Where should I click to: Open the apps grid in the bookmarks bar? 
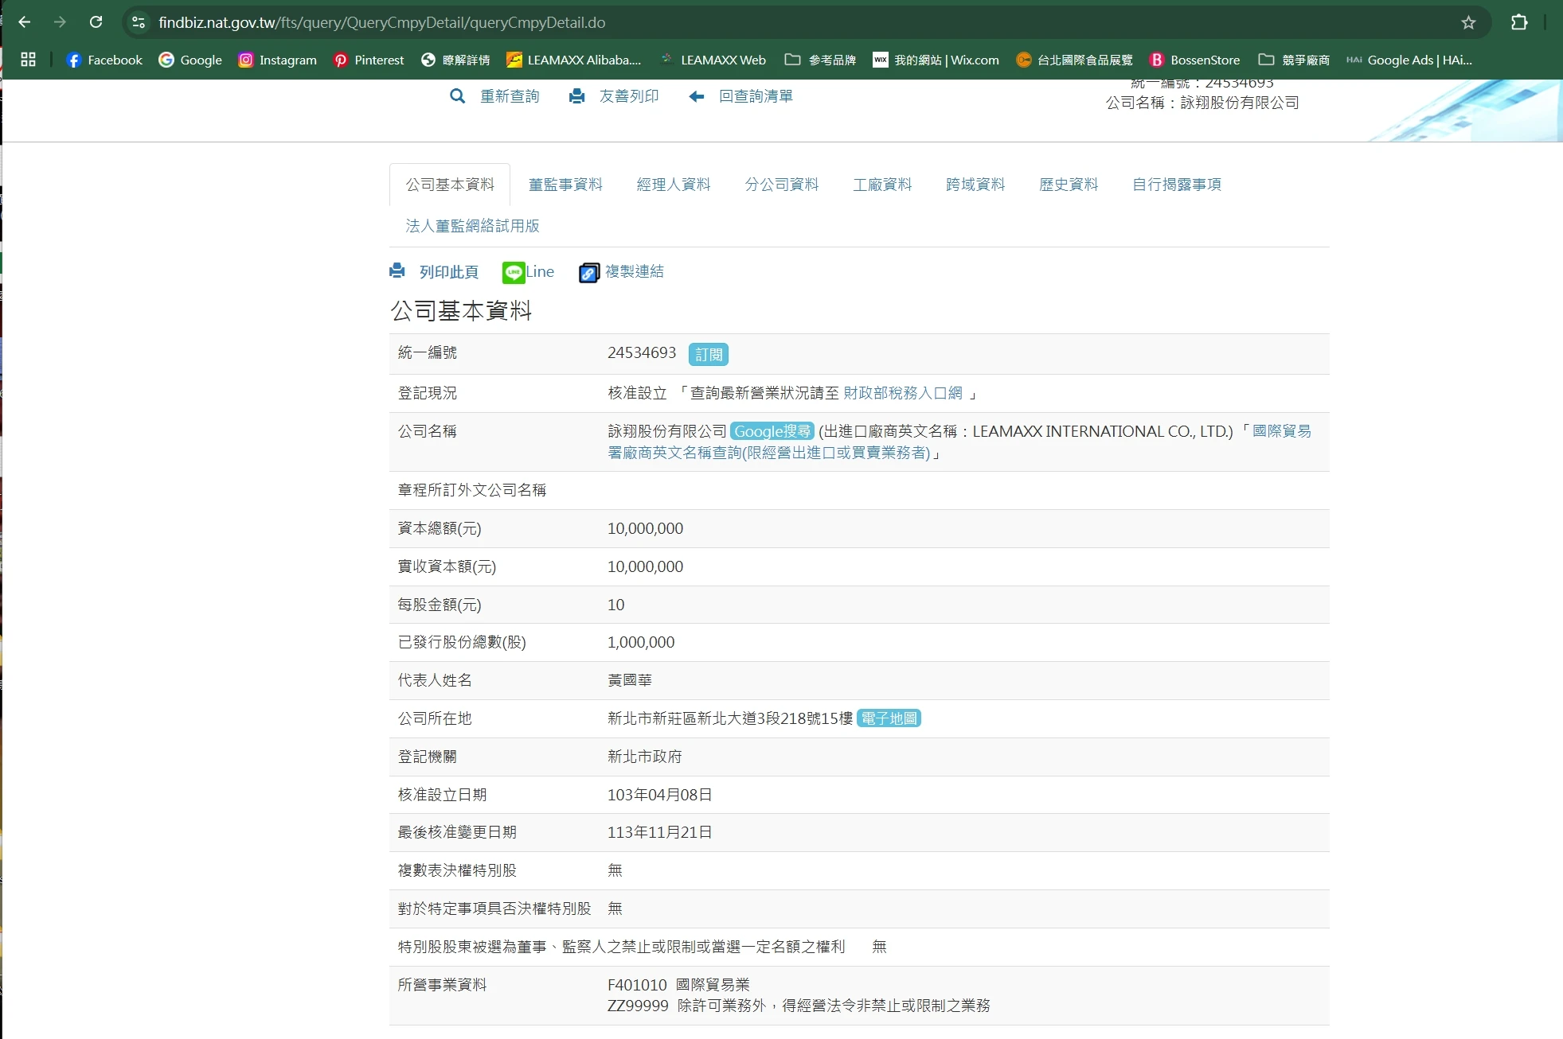[28, 60]
